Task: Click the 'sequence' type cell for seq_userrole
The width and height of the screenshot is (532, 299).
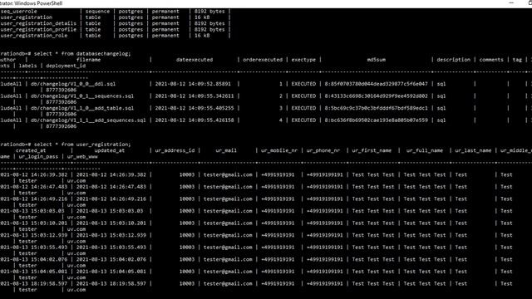Action: pyautogui.click(x=97, y=11)
